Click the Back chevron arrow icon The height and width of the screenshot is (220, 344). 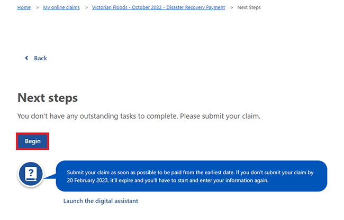26,58
